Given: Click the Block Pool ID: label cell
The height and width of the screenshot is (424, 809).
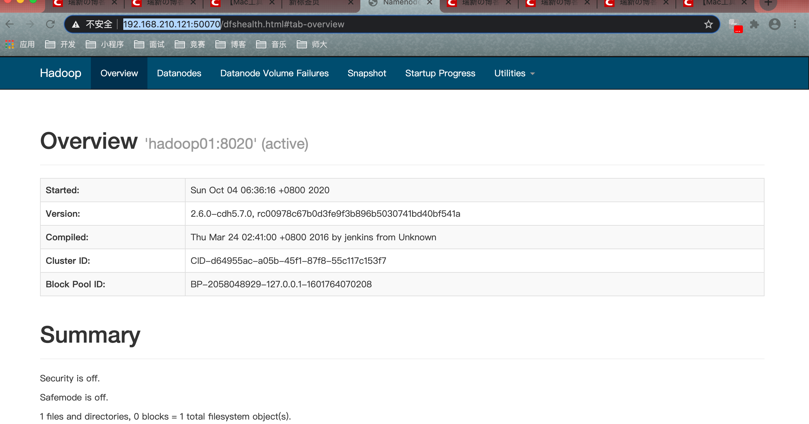Looking at the screenshot, I should coord(112,284).
